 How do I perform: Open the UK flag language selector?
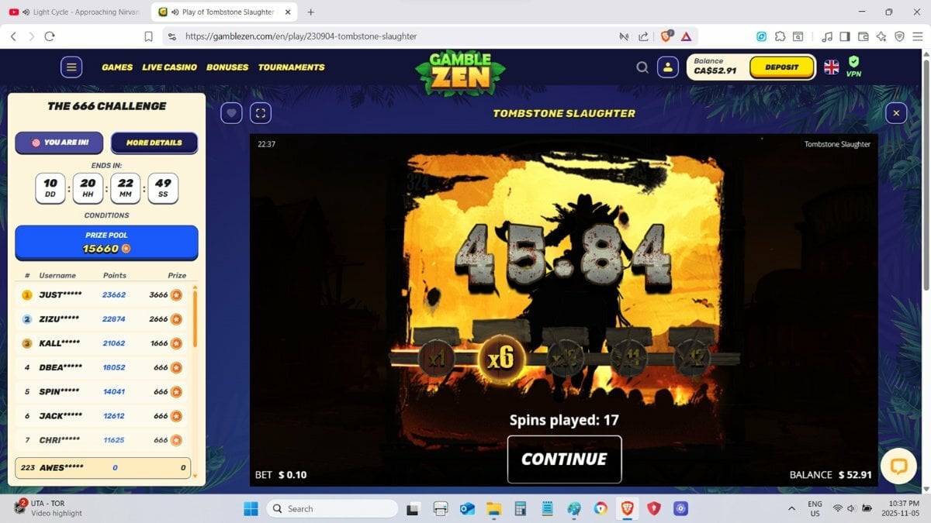[831, 67]
